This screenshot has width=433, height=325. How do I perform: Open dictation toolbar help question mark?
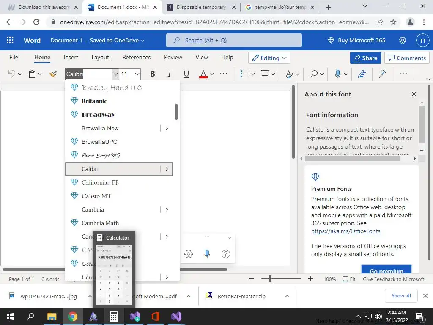pyautogui.click(x=226, y=254)
